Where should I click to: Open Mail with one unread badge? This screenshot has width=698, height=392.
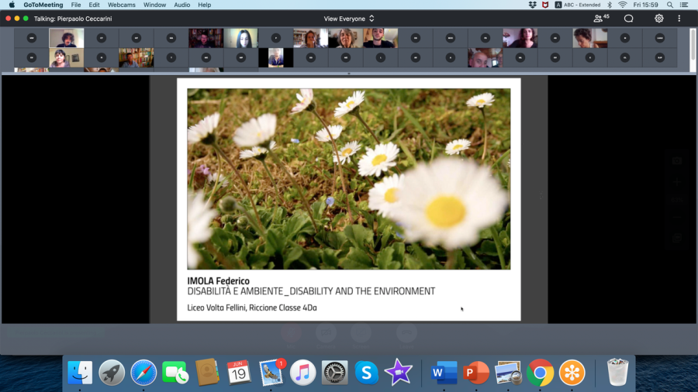(271, 373)
